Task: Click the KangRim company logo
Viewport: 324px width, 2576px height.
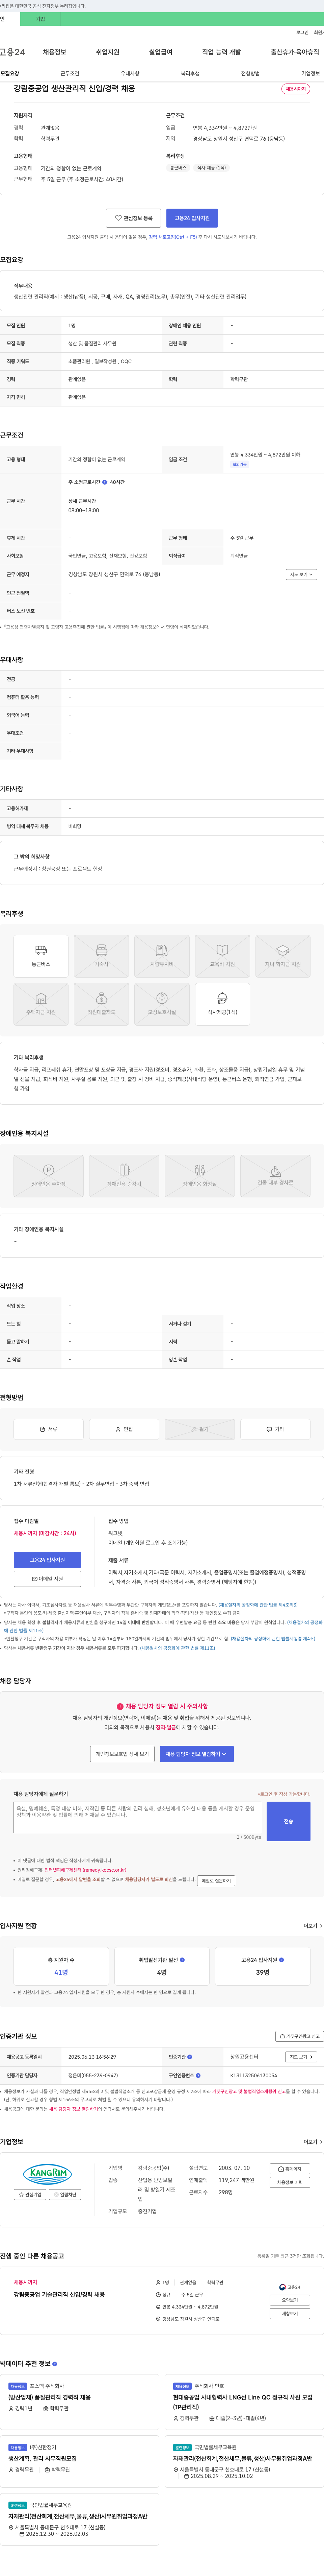Action: click(x=48, y=2174)
